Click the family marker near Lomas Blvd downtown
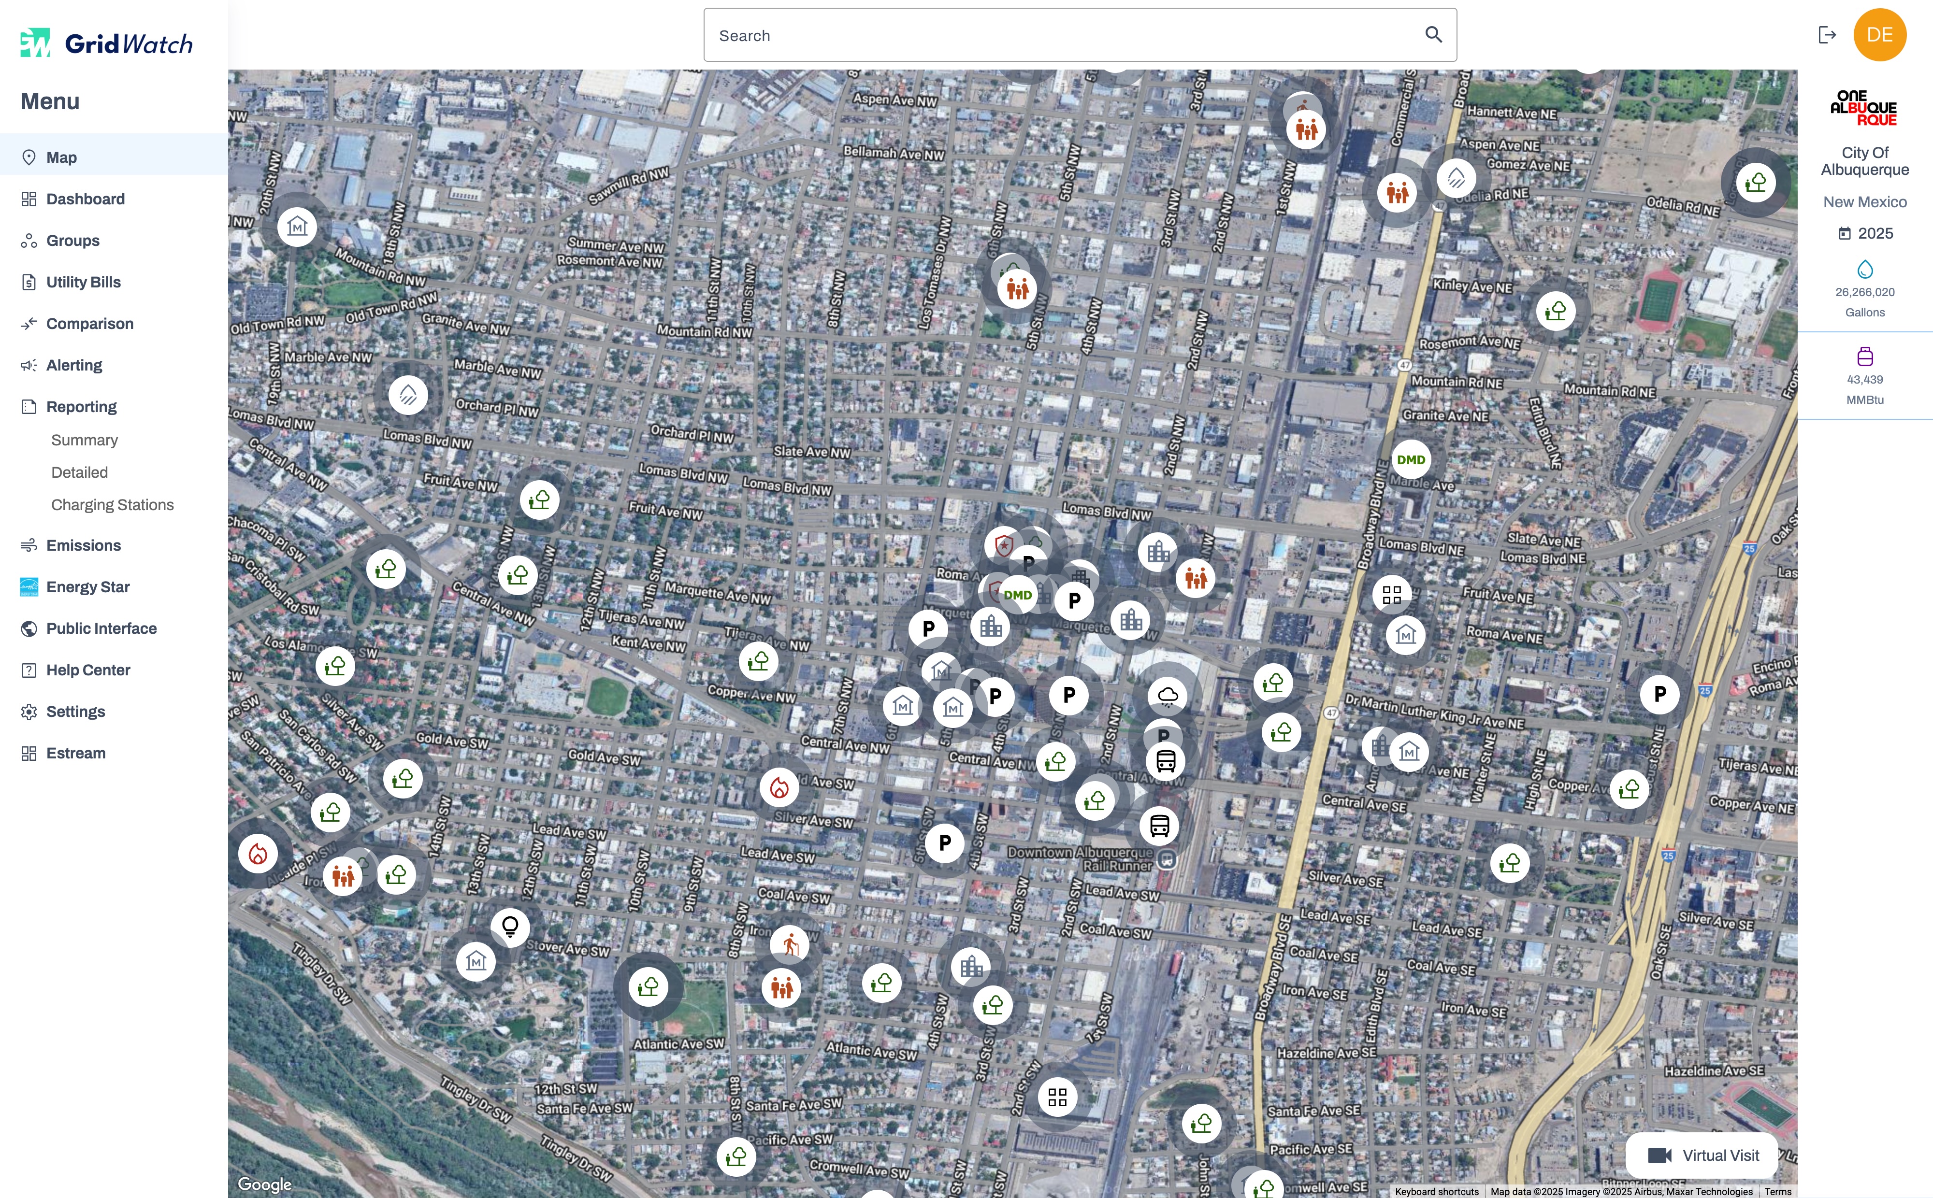 click(x=1196, y=578)
